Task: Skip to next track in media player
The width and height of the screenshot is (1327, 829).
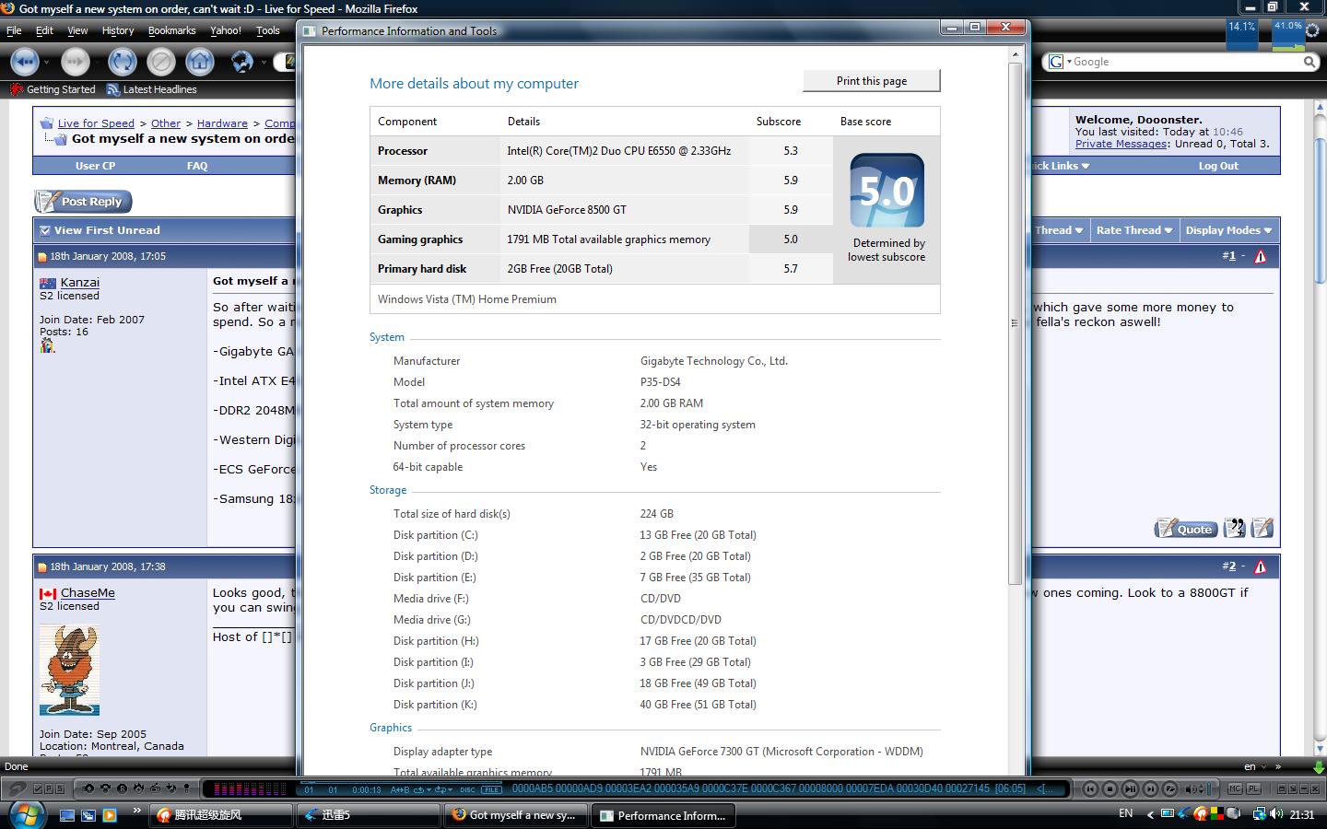Action: click(x=1151, y=789)
